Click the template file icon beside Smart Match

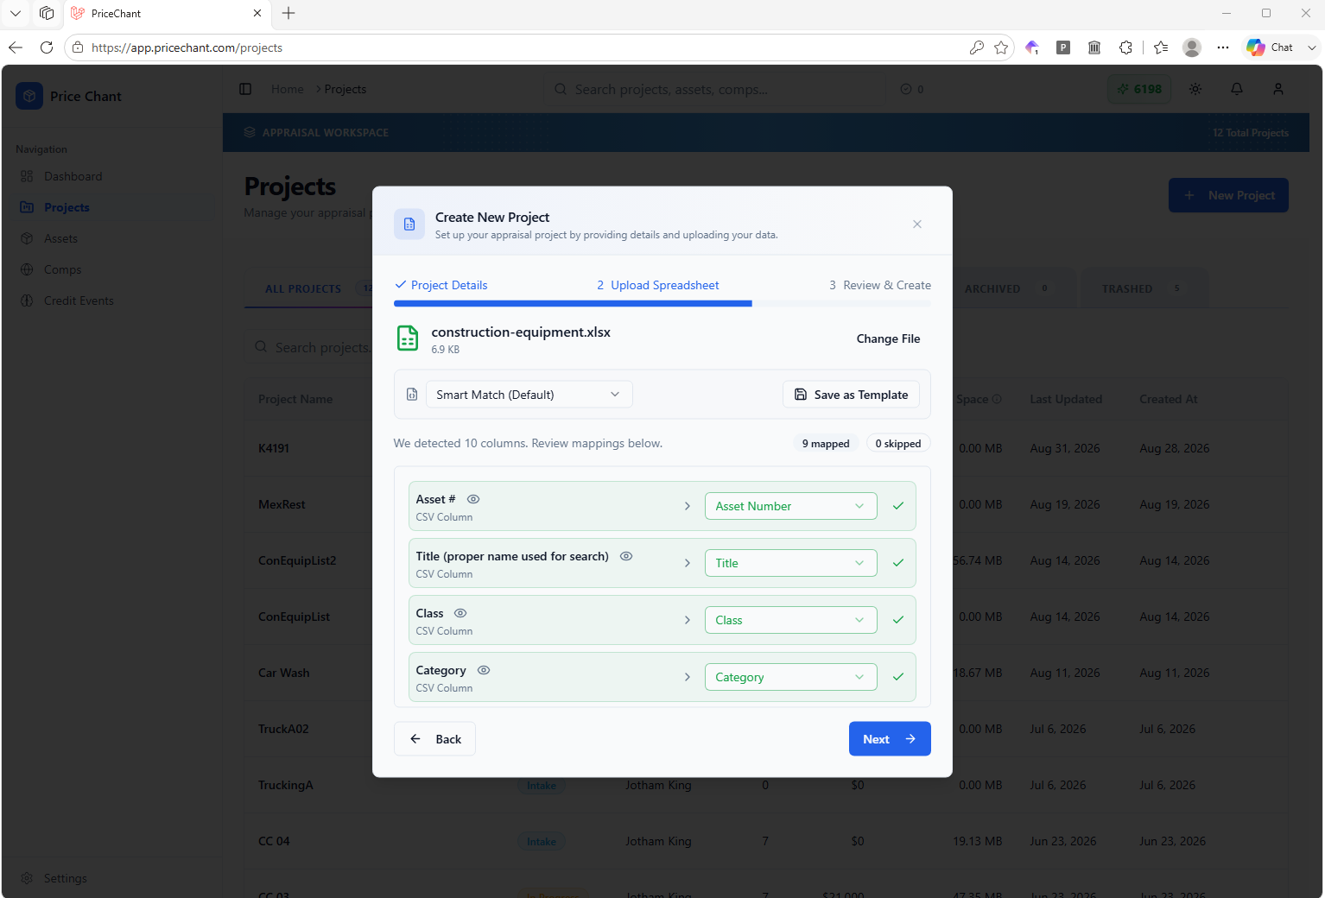[x=412, y=395]
